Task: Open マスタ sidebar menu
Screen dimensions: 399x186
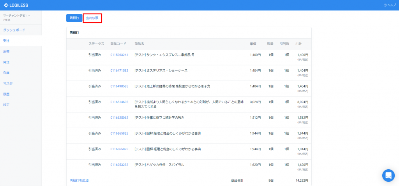Action: coord(8,83)
